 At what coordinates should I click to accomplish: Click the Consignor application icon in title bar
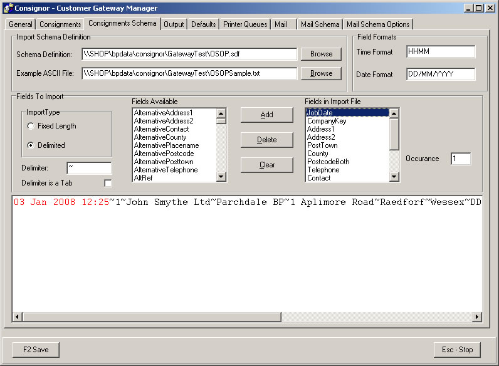click(x=8, y=8)
